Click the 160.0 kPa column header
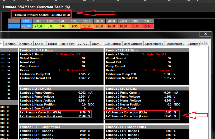215x139 pixels. point(87,21)
